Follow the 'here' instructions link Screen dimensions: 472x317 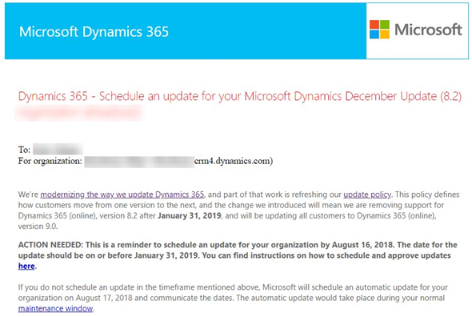[26, 266]
